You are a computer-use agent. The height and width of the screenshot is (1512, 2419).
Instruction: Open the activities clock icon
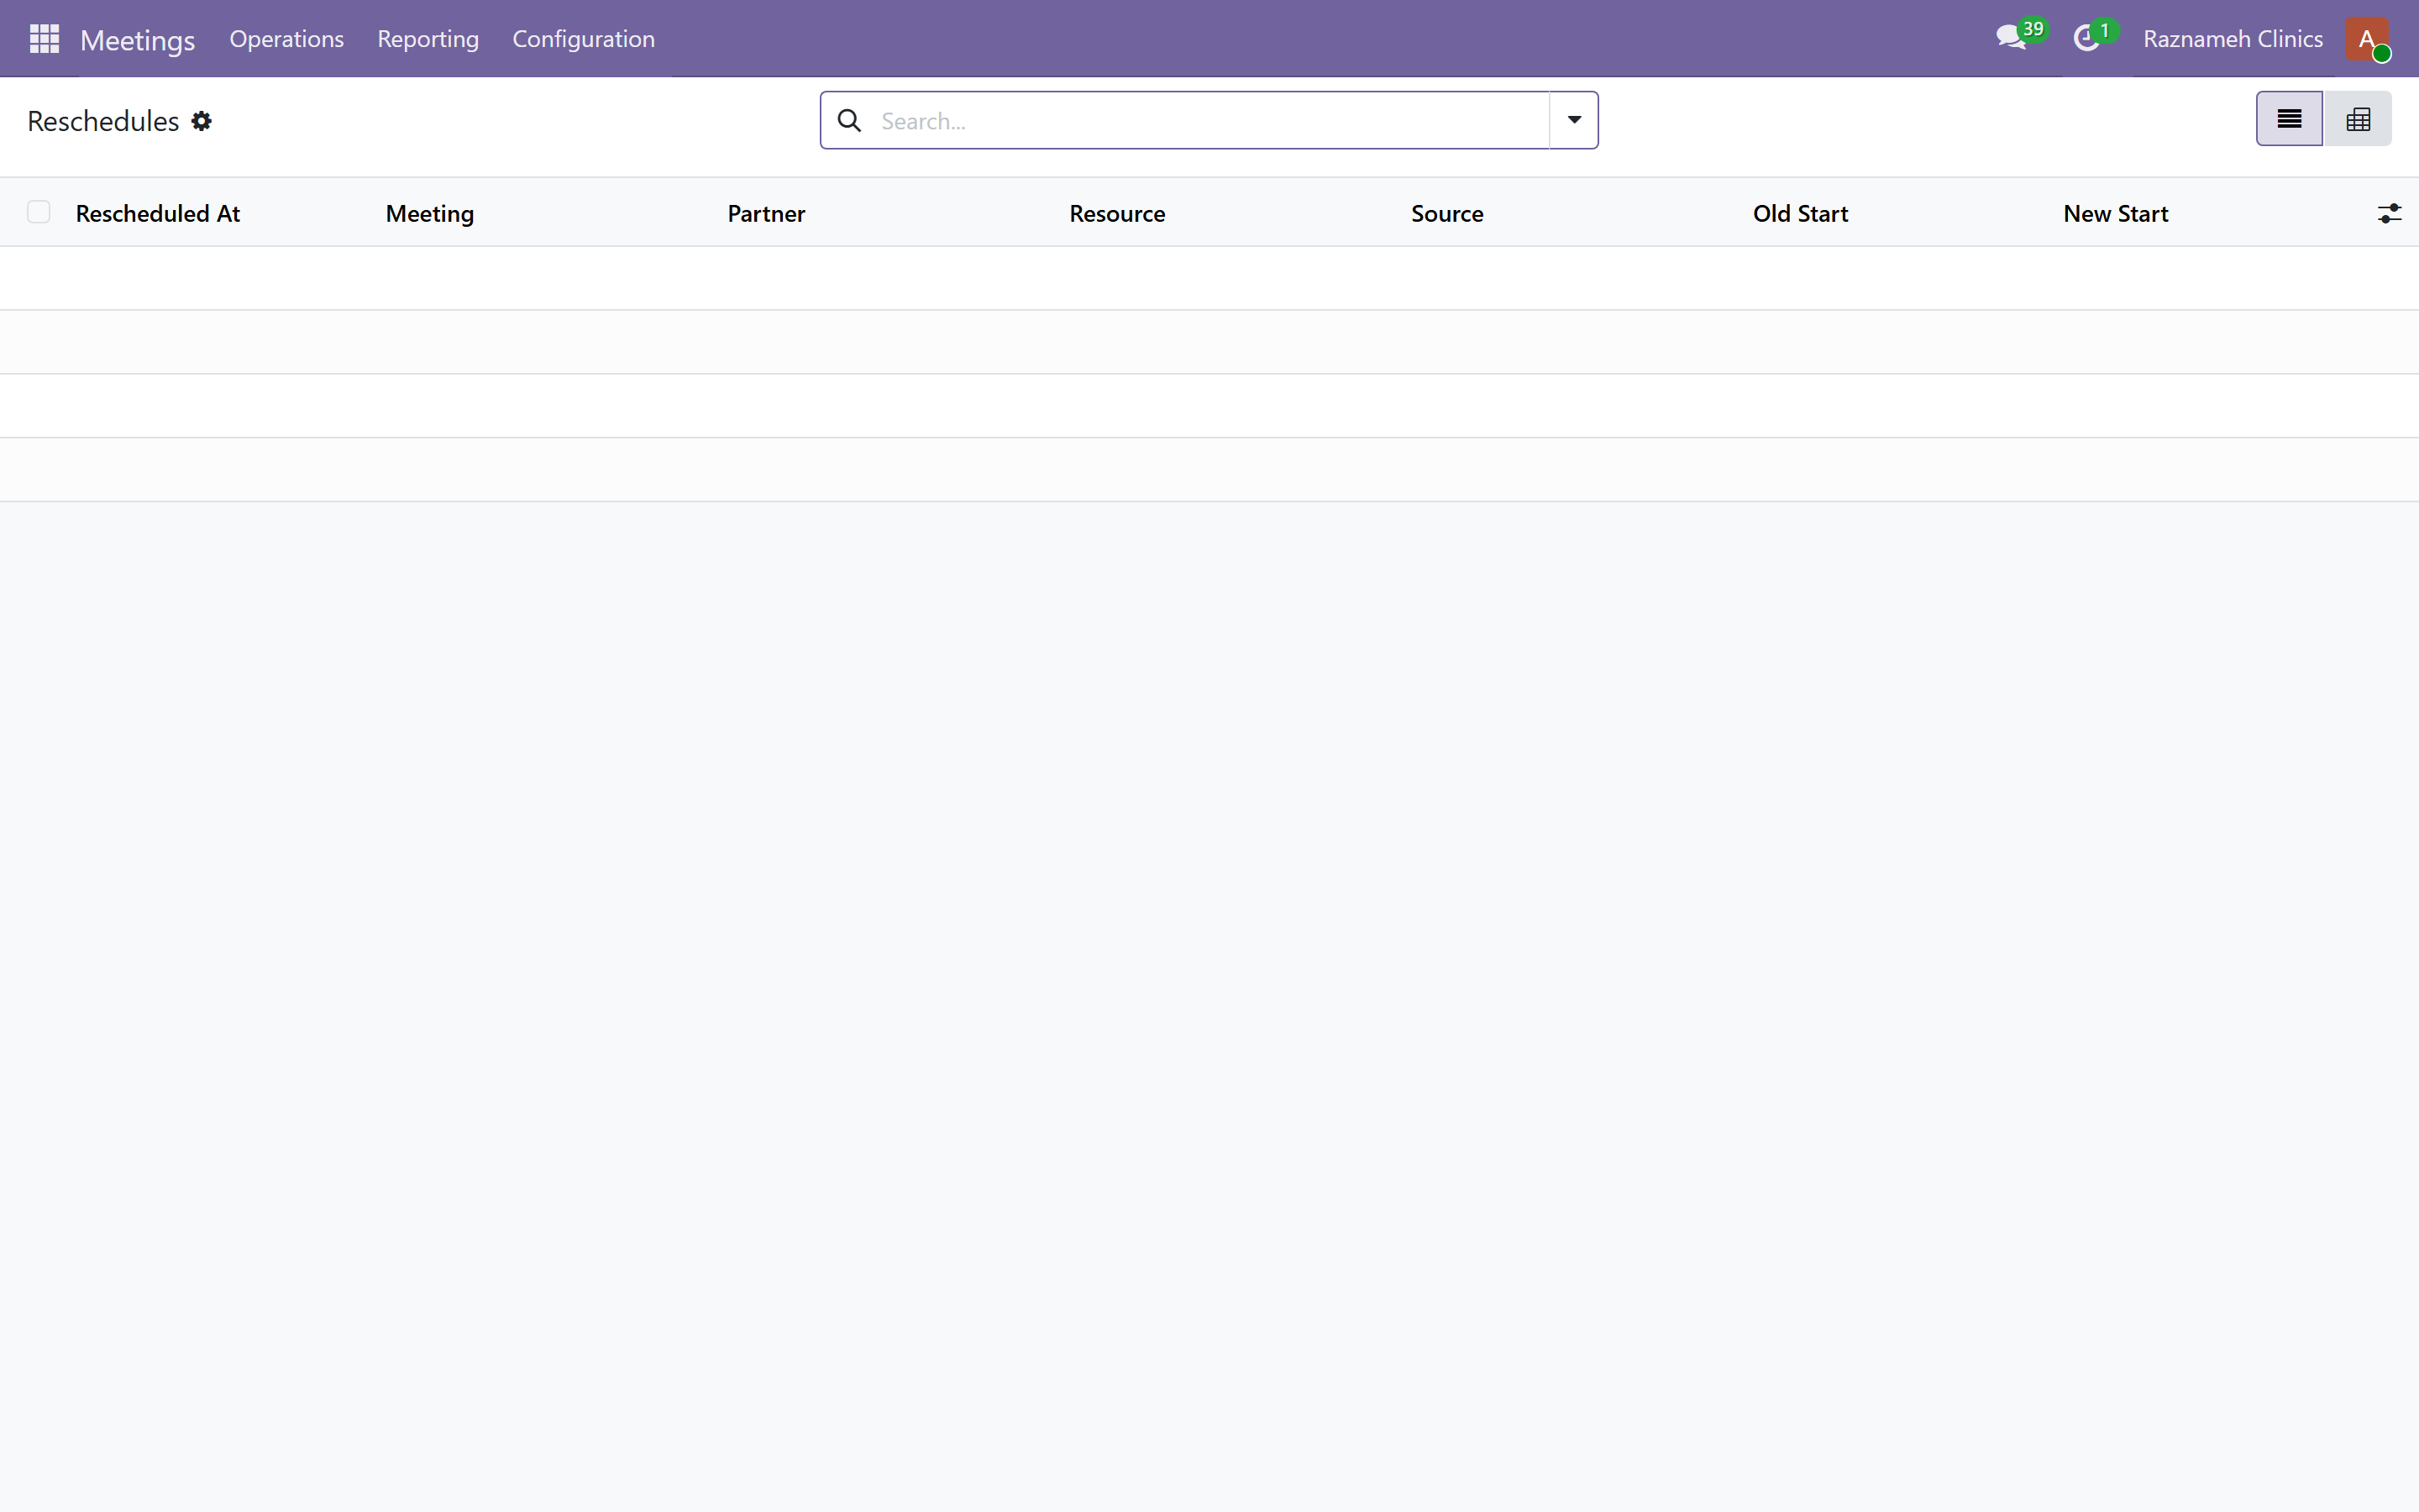click(2086, 39)
